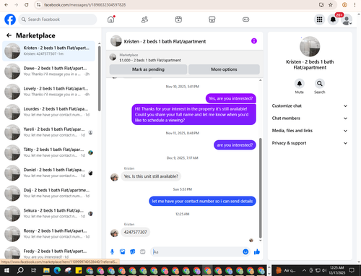Open the GIF picker icon

[x=143, y=252]
